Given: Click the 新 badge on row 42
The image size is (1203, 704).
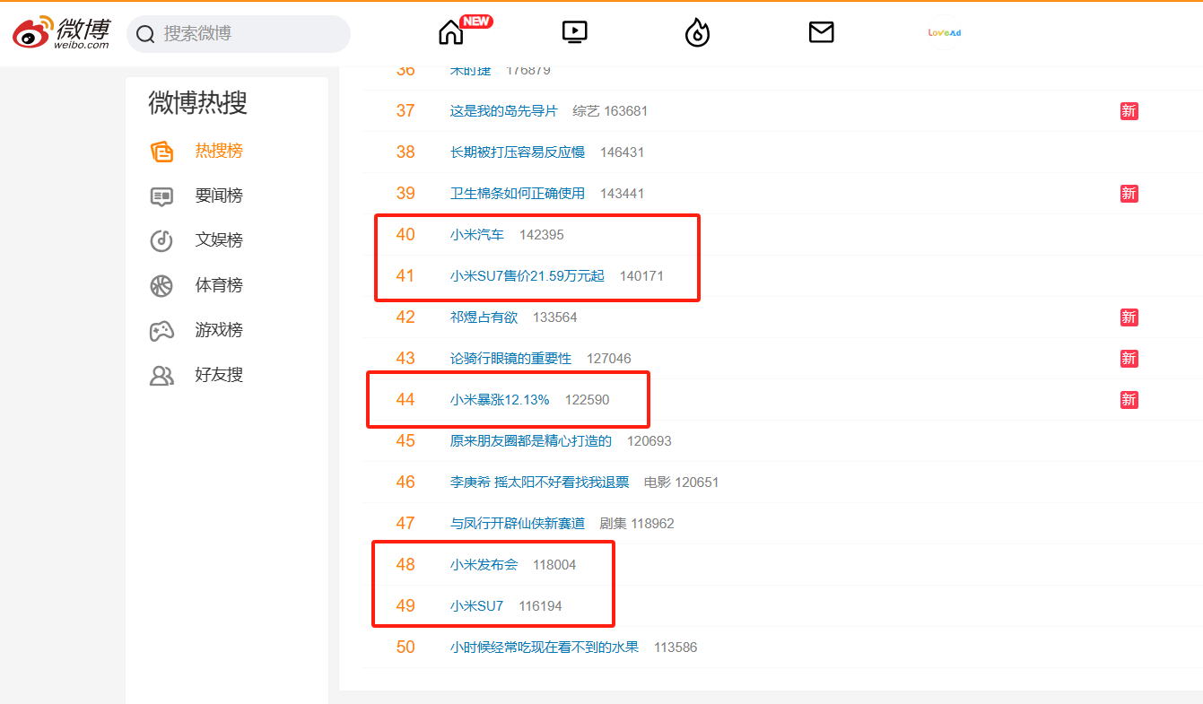Looking at the screenshot, I should pos(1129,317).
